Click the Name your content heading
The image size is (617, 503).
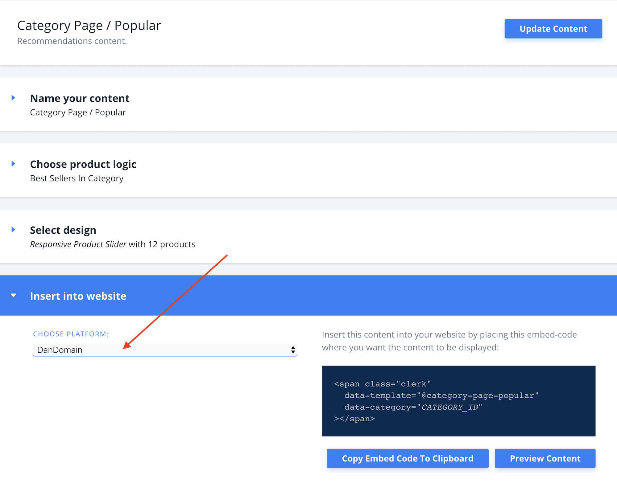coord(80,98)
